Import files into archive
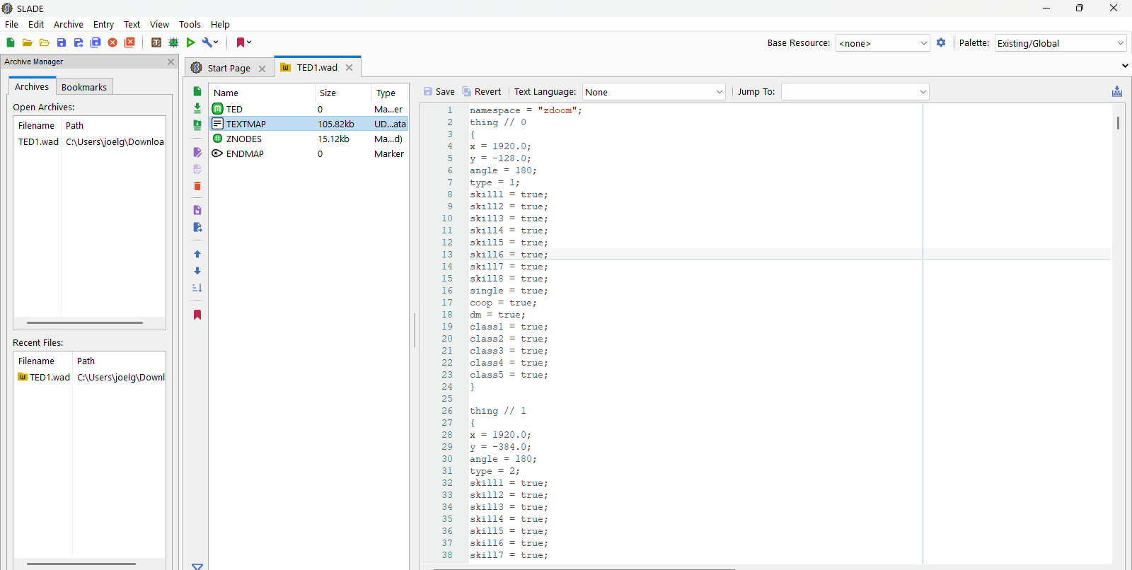 pyautogui.click(x=197, y=108)
